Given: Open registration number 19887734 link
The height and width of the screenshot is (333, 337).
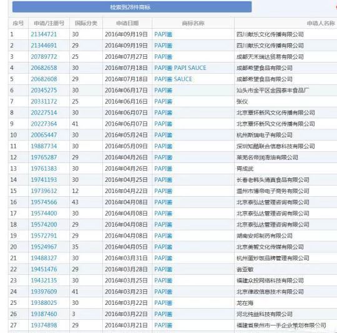Looking at the screenshot, I should pyautogui.click(x=44, y=146).
